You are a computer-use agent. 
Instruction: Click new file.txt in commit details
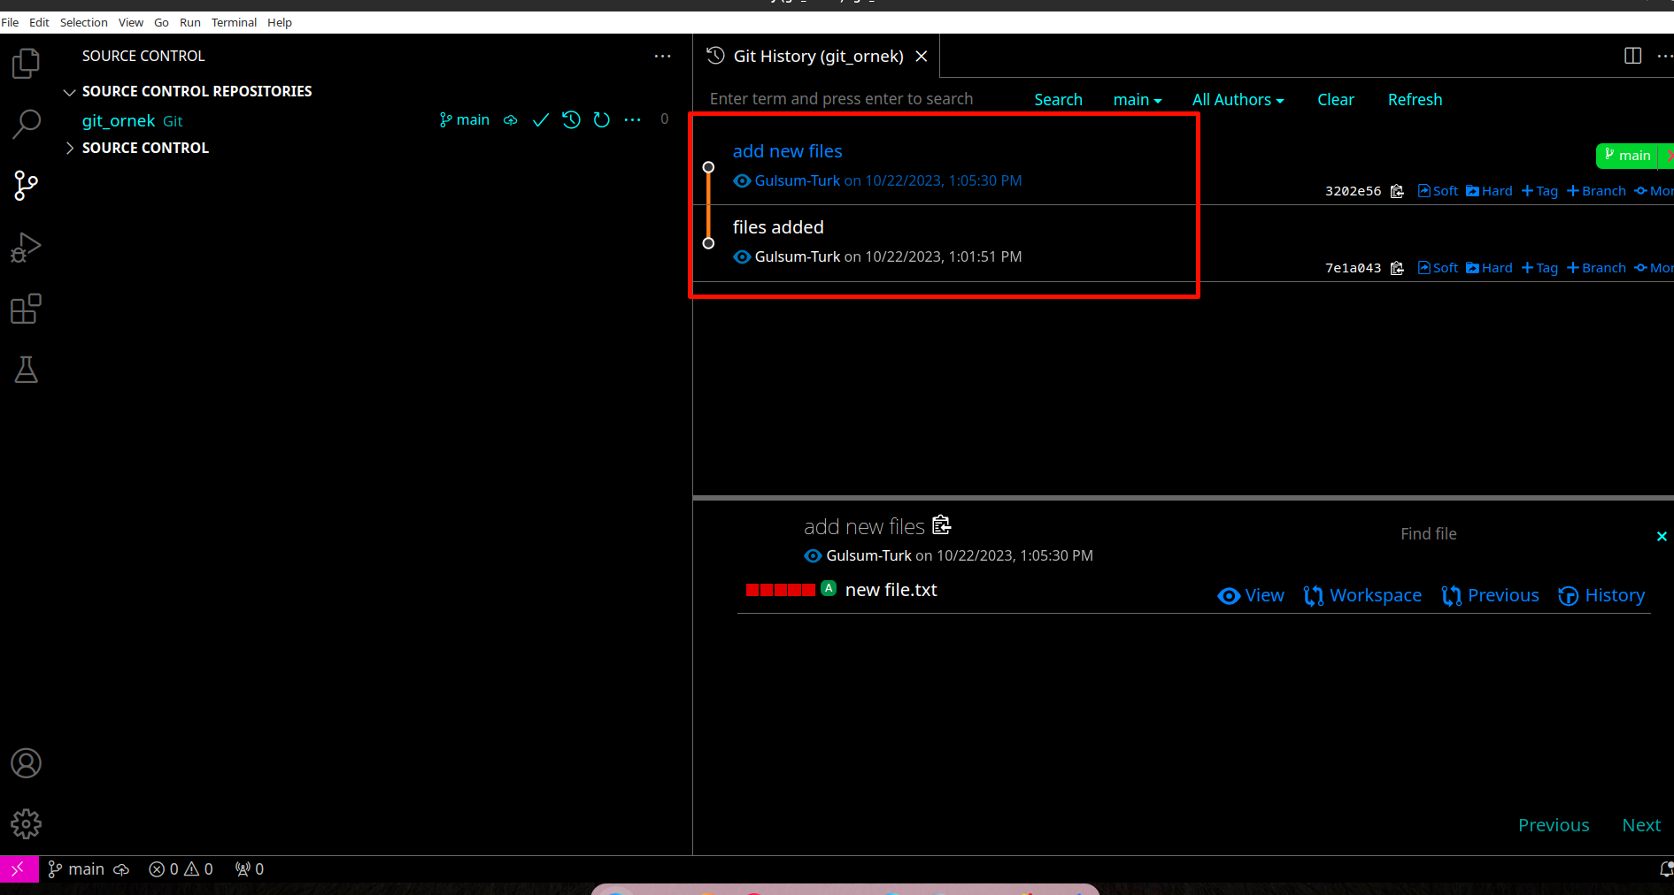pos(891,590)
